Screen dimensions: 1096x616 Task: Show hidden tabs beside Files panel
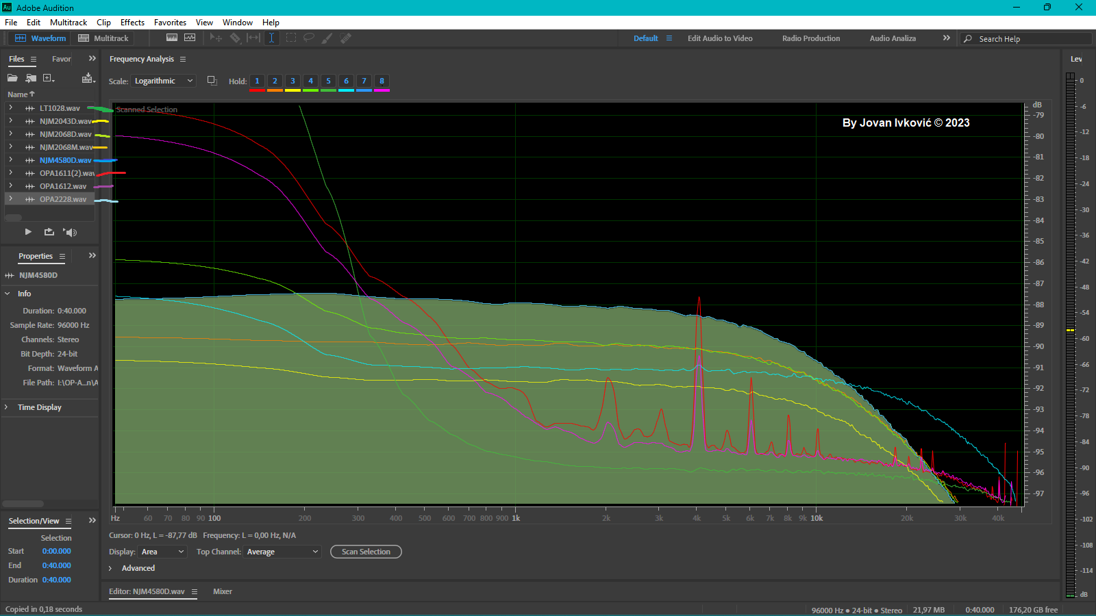pyautogui.click(x=92, y=59)
